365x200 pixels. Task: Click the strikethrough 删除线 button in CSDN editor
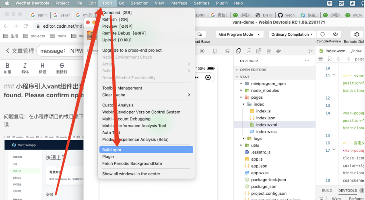62,68
